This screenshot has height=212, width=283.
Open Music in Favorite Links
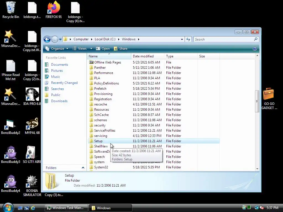pos(55,77)
